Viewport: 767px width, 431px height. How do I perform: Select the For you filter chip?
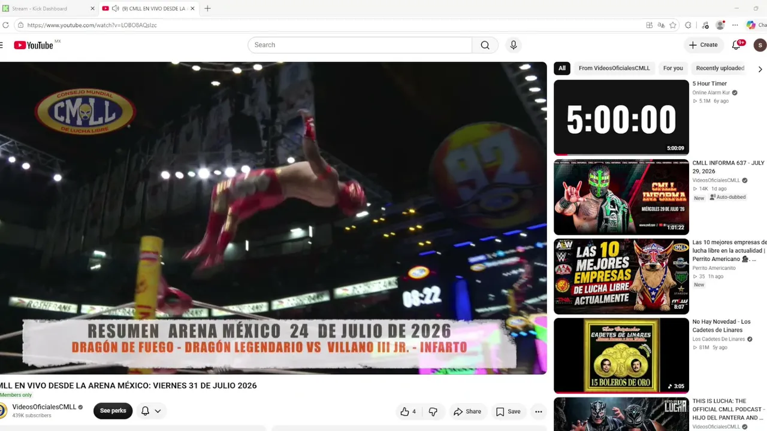coord(673,68)
